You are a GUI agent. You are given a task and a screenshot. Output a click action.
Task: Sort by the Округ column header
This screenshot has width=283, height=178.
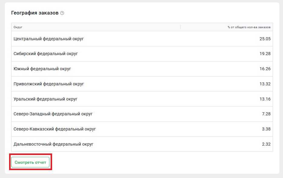pyautogui.click(x=18, y=27)
